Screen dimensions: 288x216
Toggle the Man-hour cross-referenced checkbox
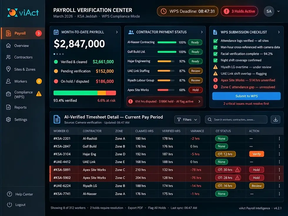(x=215, y=47)
